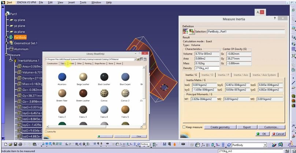
Task: Select the Brown Leather material sphere
Action: [x=83, y=93]
